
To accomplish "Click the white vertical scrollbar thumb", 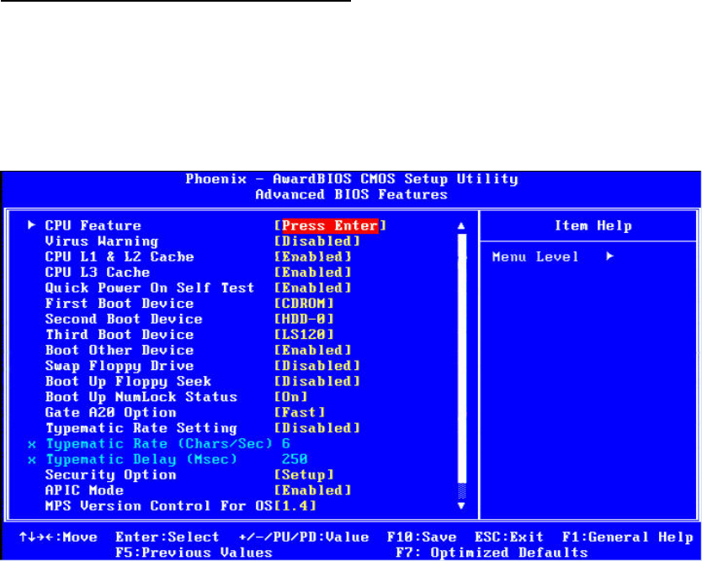I will (461, 358).
